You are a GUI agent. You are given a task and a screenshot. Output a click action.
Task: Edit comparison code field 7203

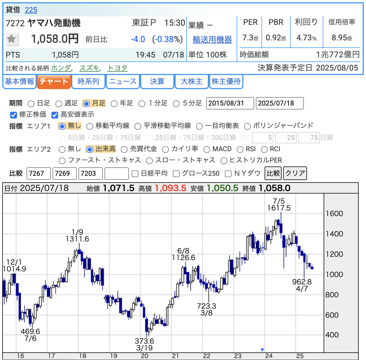91,173
